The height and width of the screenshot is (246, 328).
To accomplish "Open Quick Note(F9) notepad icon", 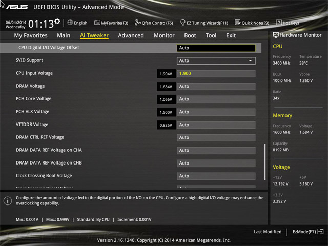I will 238,23.
